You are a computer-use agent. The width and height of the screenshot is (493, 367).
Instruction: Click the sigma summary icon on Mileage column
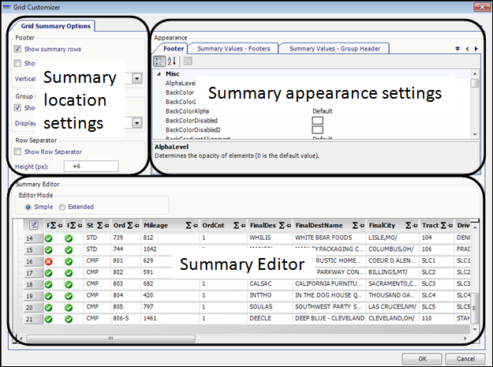click(189, 225)
